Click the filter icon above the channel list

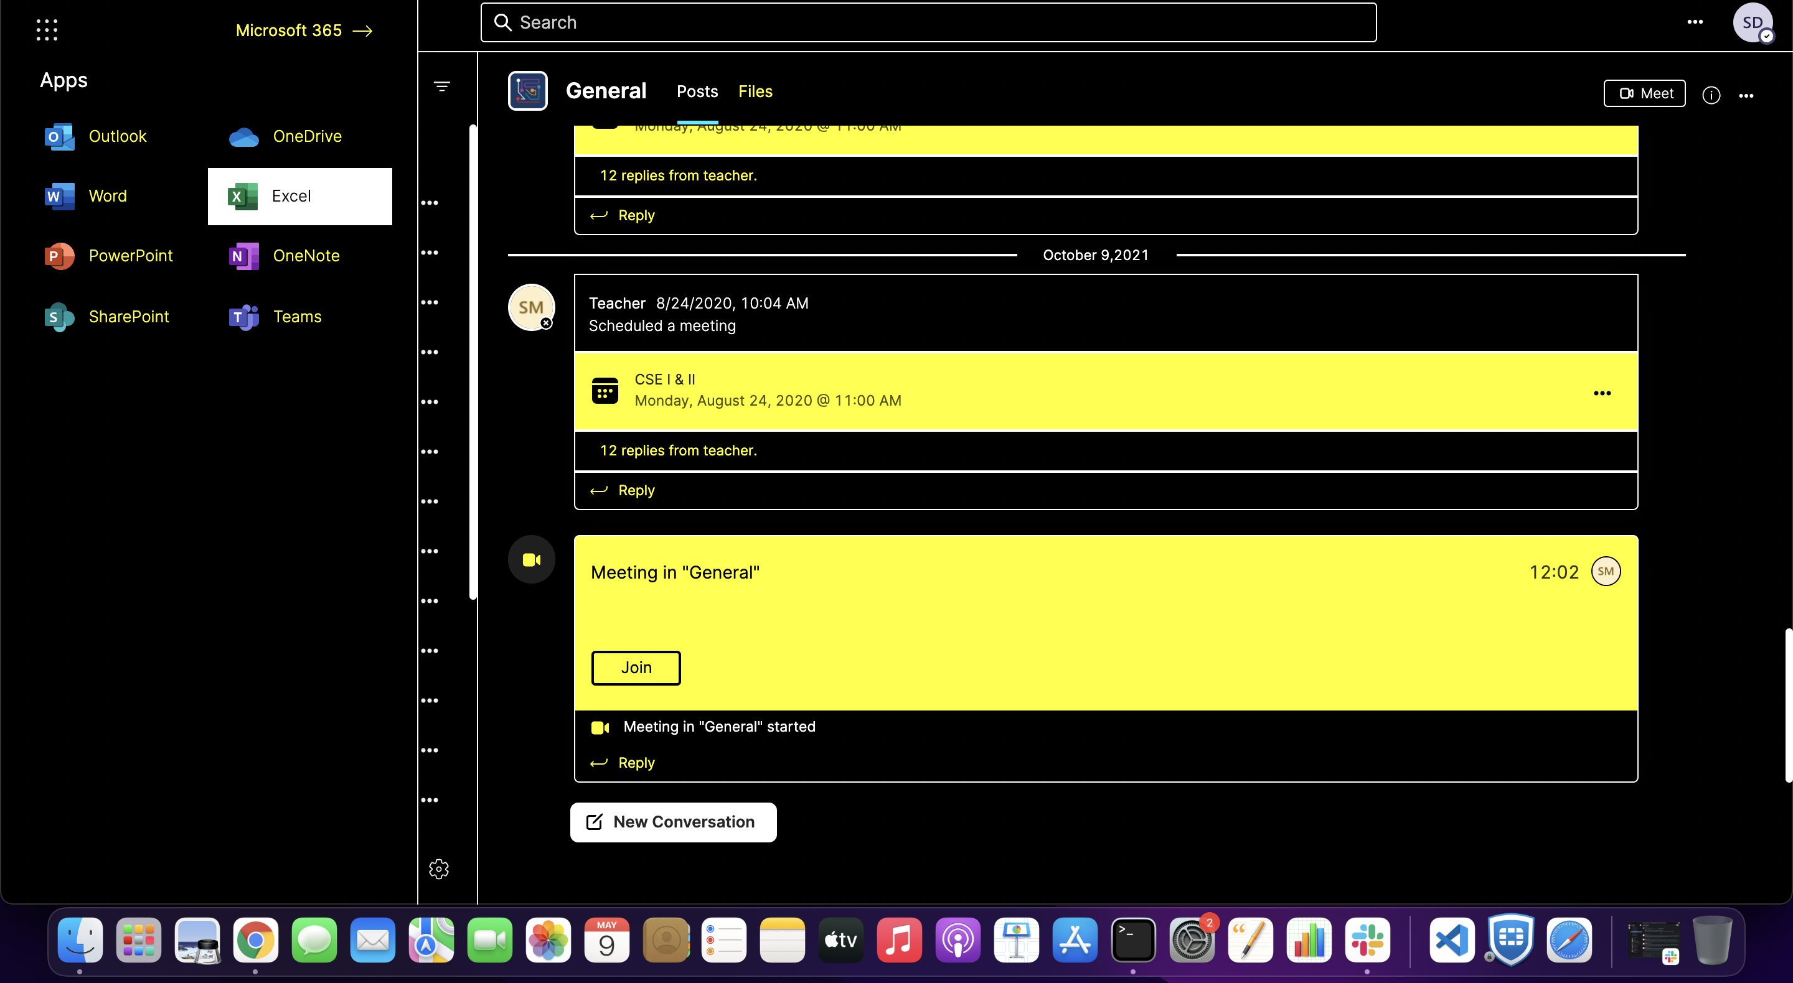tap(441, 86)
